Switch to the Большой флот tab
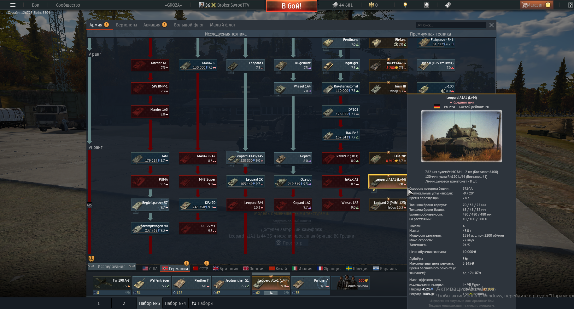Viewport: 574px width, 309px height. click(x=189, y=25)
